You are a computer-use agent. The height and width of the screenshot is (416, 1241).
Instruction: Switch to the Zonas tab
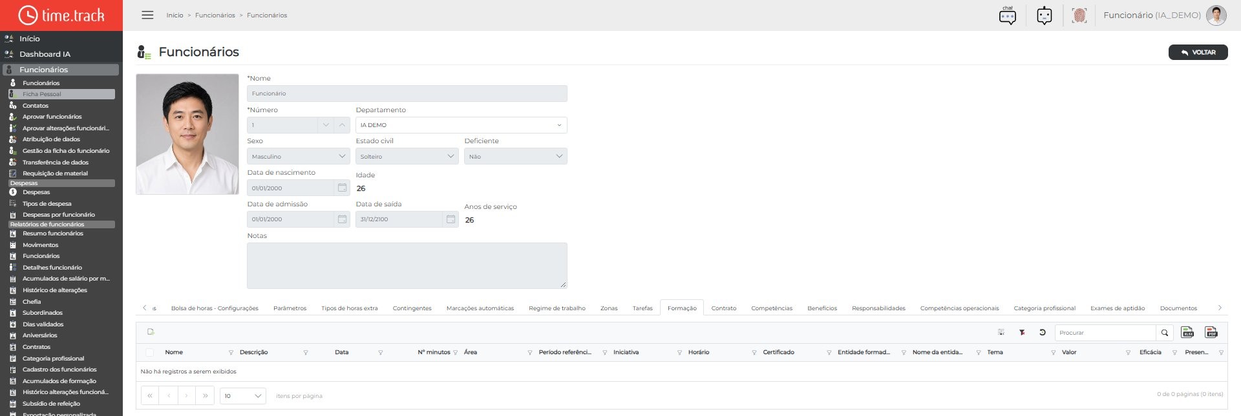pos(609,308)
